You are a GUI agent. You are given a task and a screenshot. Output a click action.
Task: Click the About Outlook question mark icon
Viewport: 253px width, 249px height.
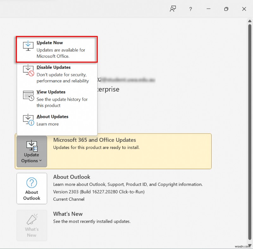(32, 183)
